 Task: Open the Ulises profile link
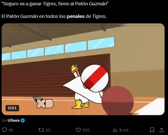(14, 120)
